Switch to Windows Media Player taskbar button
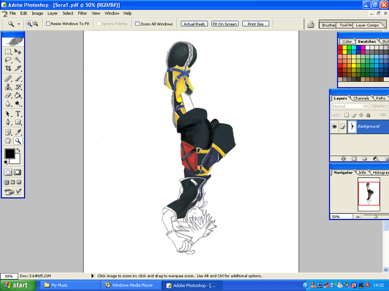Viewport: 389px width, 291px height. click(x=131, y=285)
